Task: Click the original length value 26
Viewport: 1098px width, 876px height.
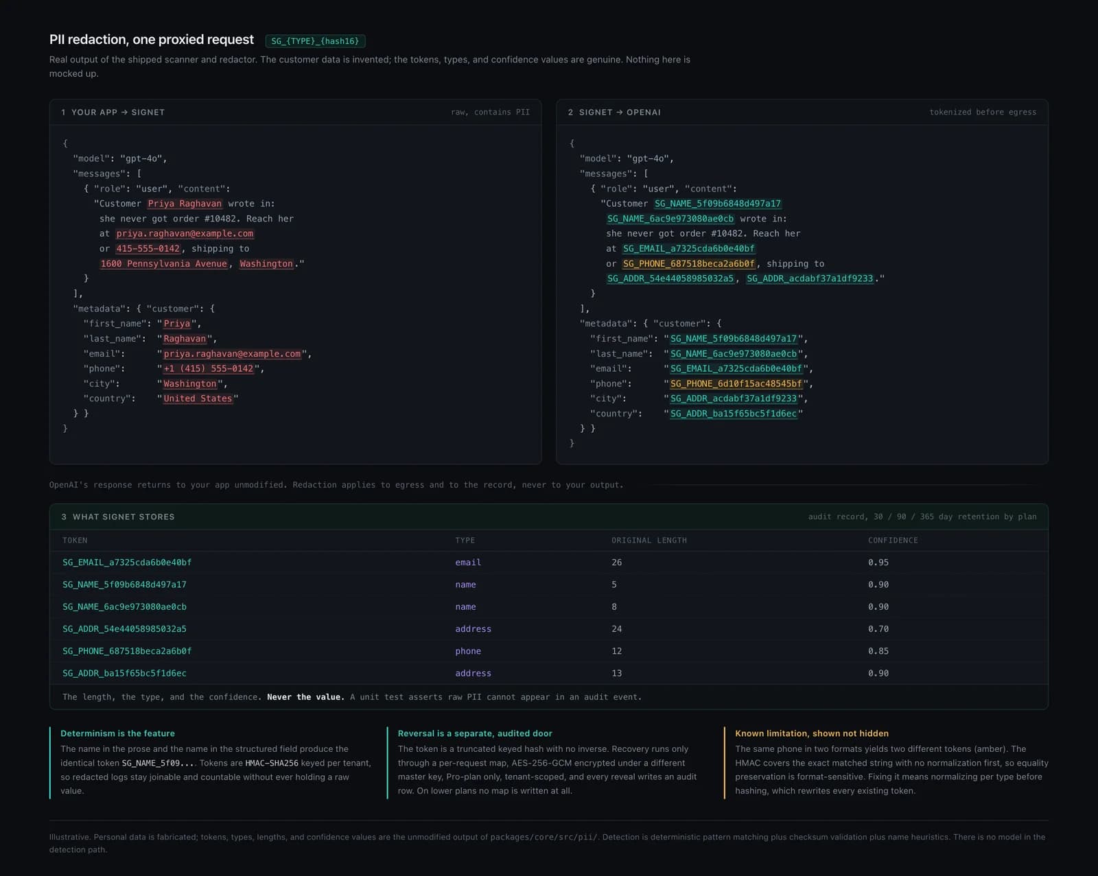Action: coord(617,563)
